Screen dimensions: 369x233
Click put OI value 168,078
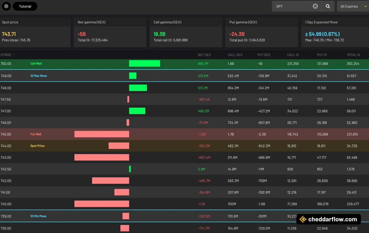click(x=323, y=204)
